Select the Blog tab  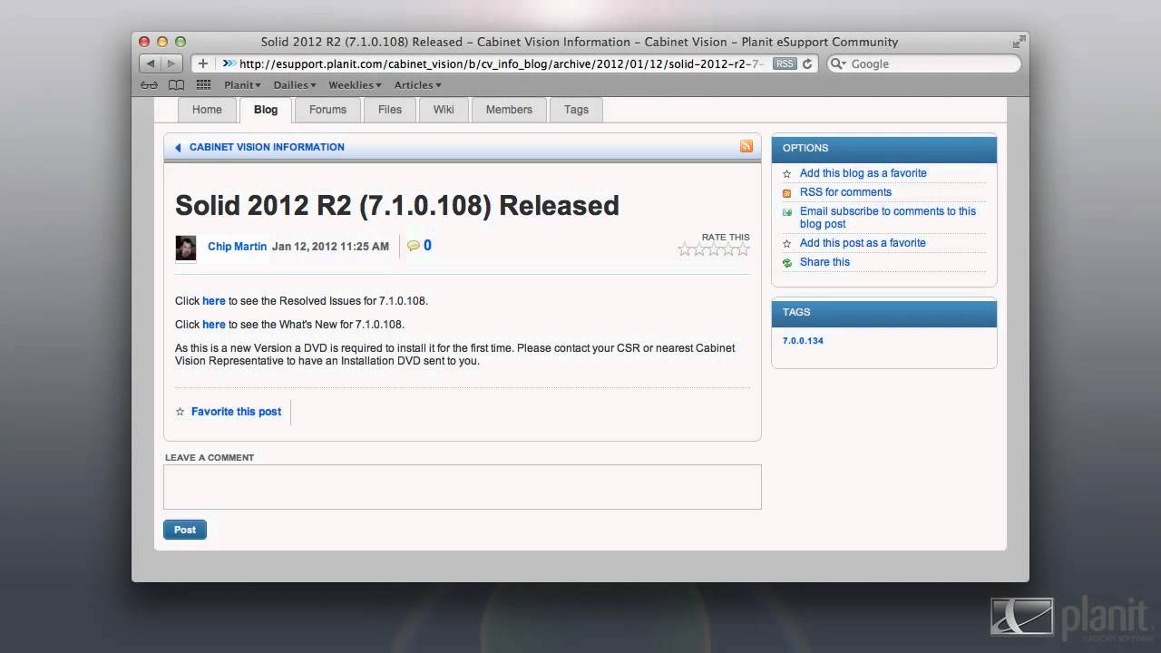266,110
